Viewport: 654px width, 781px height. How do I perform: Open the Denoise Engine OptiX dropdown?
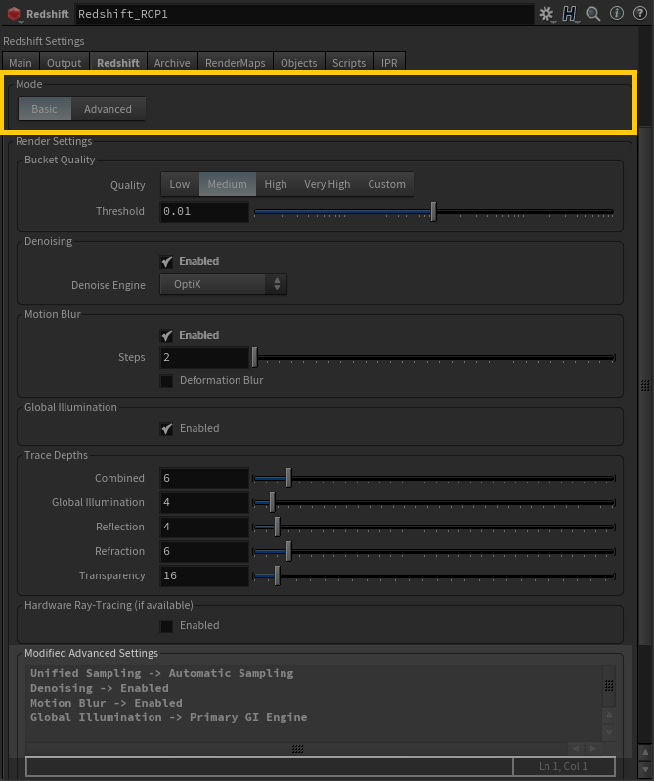(223, 285)
